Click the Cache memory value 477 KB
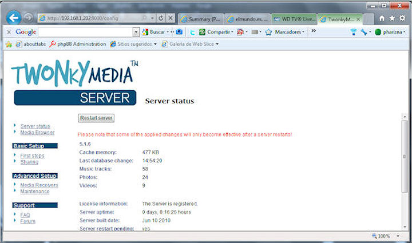The height and width of the screenshot is (243, 412). click(x=150, y=152)
